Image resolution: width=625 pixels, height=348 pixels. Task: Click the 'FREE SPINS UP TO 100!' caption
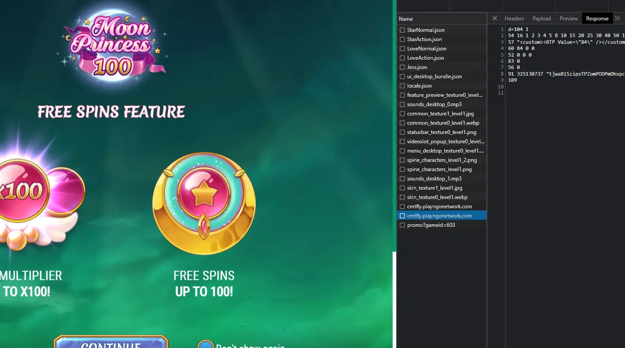[x=204, y=283]
